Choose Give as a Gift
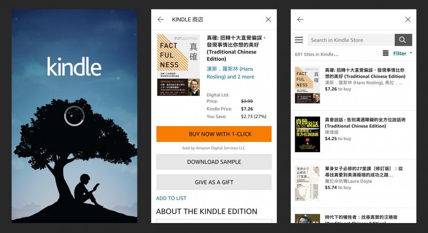 point(214,182)
